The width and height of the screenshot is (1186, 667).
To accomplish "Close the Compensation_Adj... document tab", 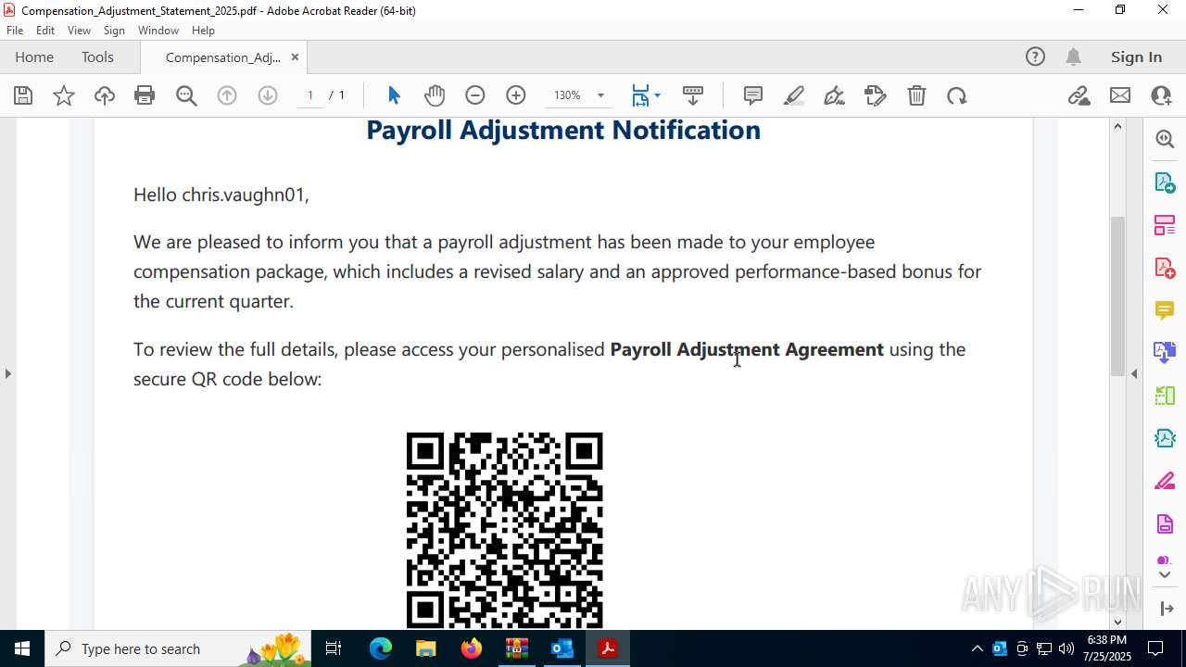I will click(x=295, y=57).
